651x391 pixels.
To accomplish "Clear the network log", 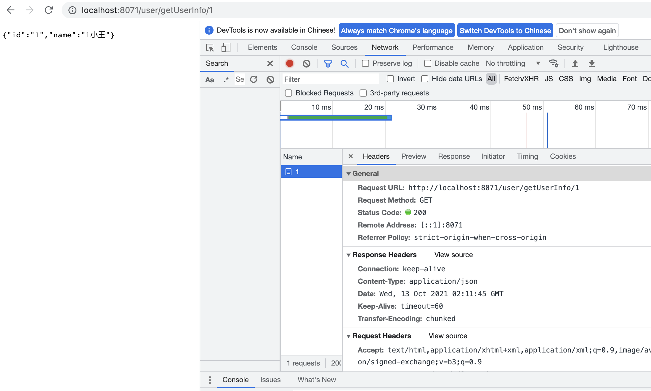I will [x=306, y=63].
